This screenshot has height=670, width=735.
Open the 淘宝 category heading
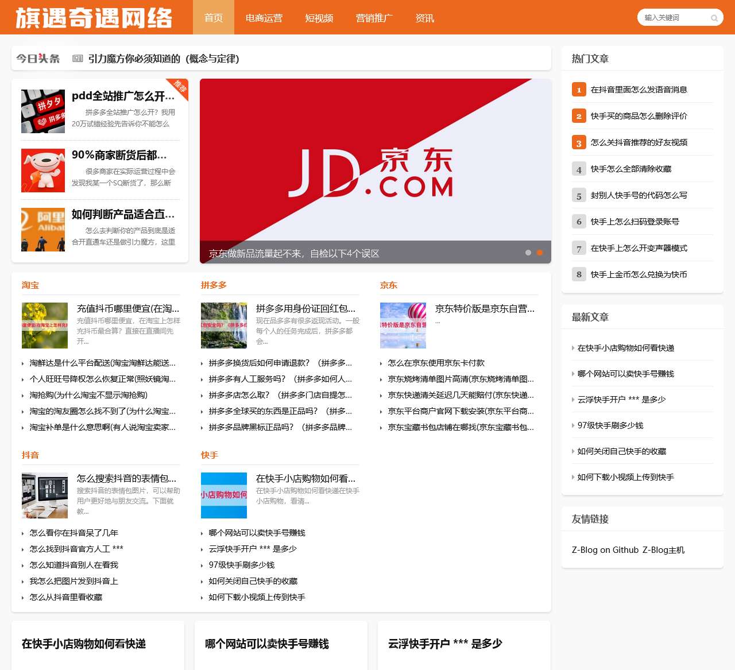[x=30, y=285]
